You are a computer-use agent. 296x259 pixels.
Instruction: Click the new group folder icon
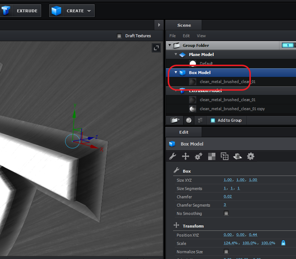tap(175, 120)
